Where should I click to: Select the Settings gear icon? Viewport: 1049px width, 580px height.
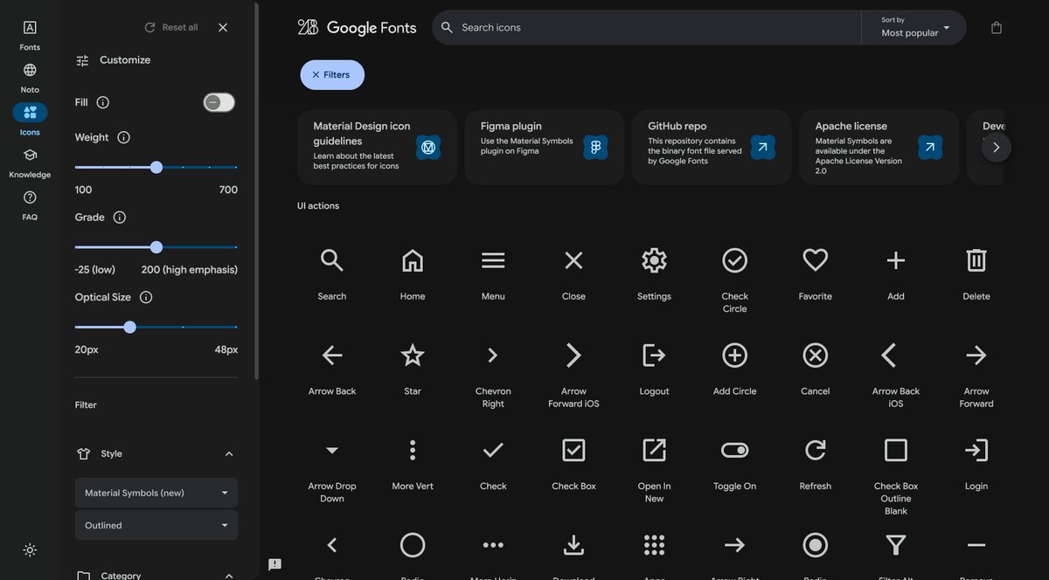654,260
